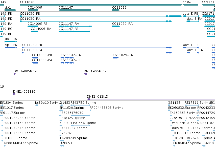Click the EK304842.5prime EST label
This screenshot has height=147, width=215.
187,143
